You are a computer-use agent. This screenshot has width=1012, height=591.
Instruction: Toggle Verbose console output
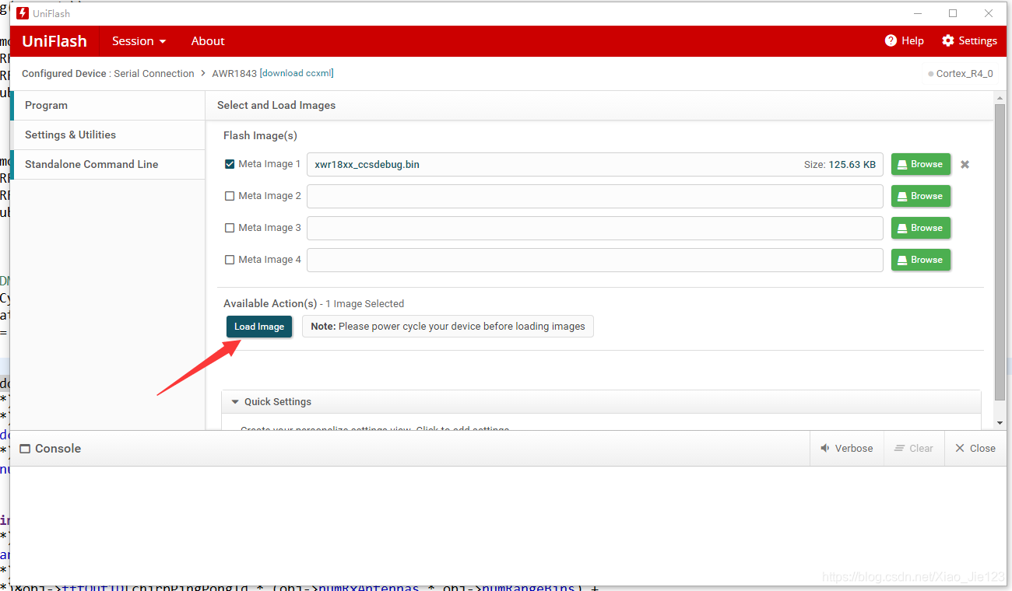click(846, 448)
